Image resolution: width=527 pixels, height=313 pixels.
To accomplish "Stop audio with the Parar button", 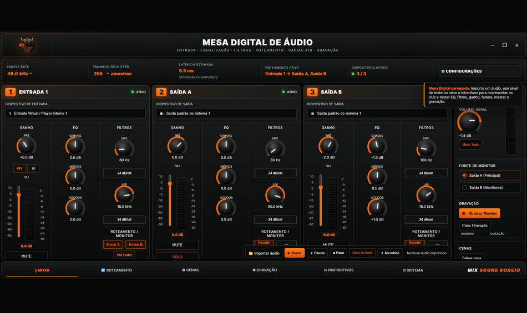I will 338,253.
